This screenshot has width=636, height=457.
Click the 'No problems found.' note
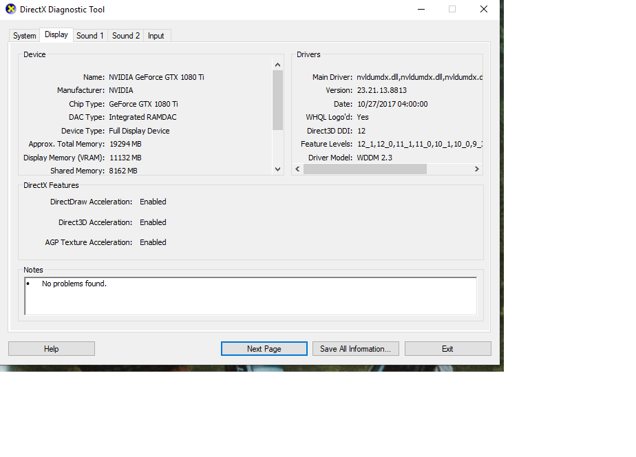pos(74,284)
